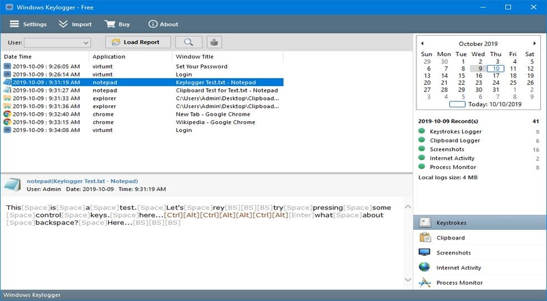Click the magnifier search button

point(189,42)
